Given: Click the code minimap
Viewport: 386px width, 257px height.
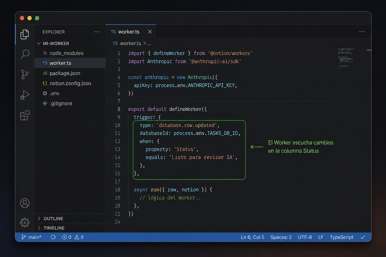Looking at the screenshot, I should click(x=346, y=58).
